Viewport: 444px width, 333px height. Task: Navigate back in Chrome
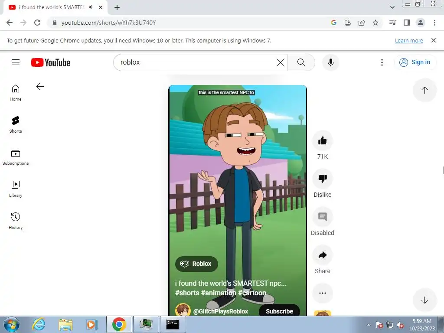10,23
